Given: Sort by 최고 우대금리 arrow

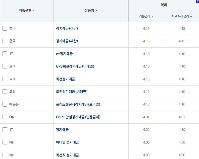Looking at the screenshot, I should [191, 16].
